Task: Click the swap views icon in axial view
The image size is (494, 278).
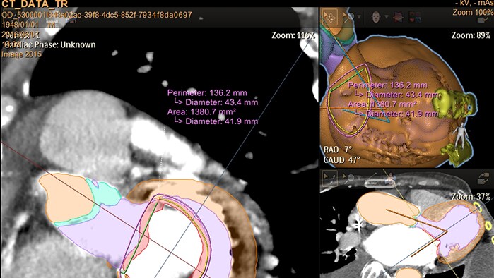Action: click(x=483, y=179)
